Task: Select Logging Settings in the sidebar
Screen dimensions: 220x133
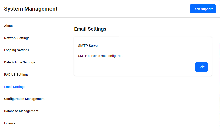Action: (x=16, y=50)
